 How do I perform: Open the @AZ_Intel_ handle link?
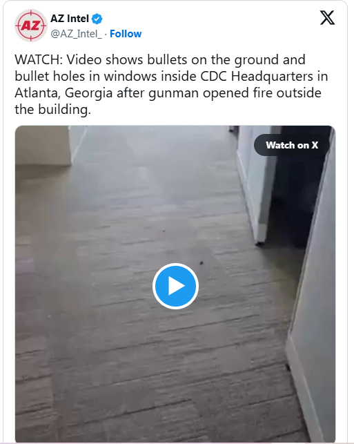[x=76, y=34]
